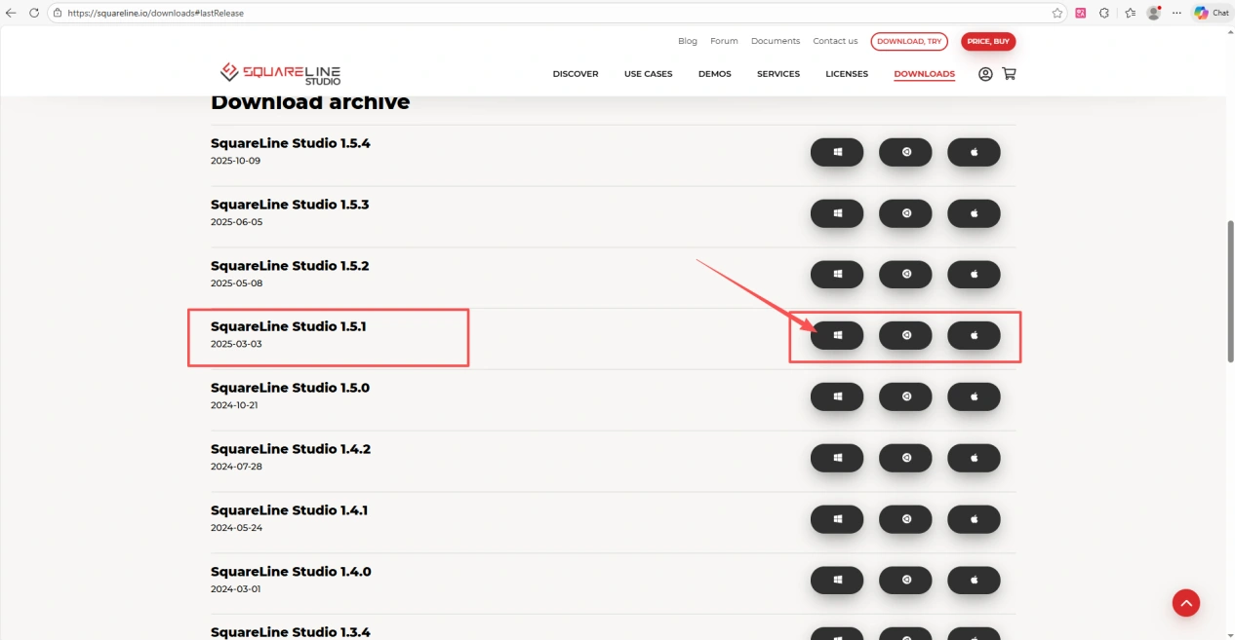
Task: Open the SERVICES navigation item
Action: click(x=777, y=74)
